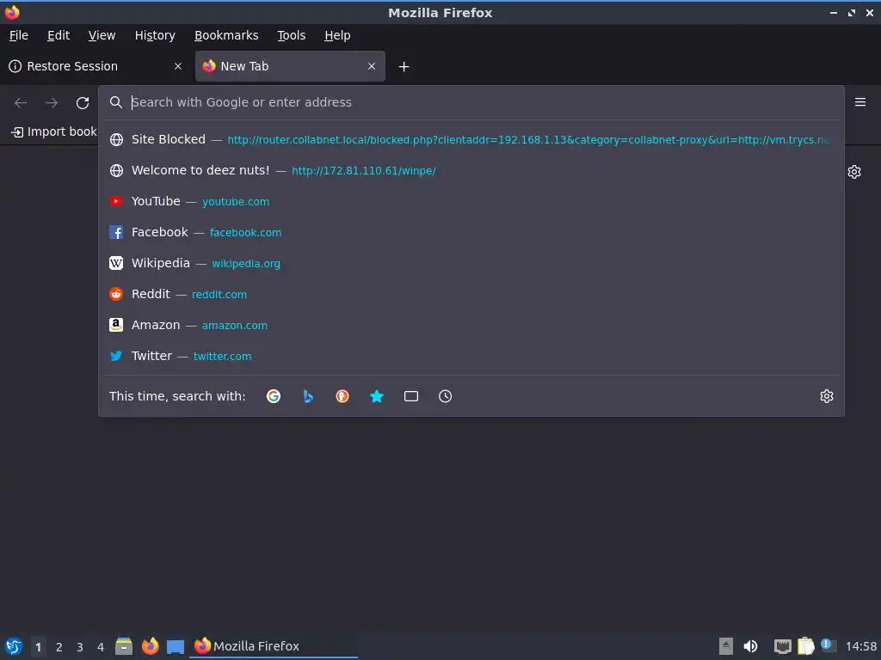This screenshot has width=881, height=660.
Task: Open the Bookmarks menu
Action: (x=226, y=35)
